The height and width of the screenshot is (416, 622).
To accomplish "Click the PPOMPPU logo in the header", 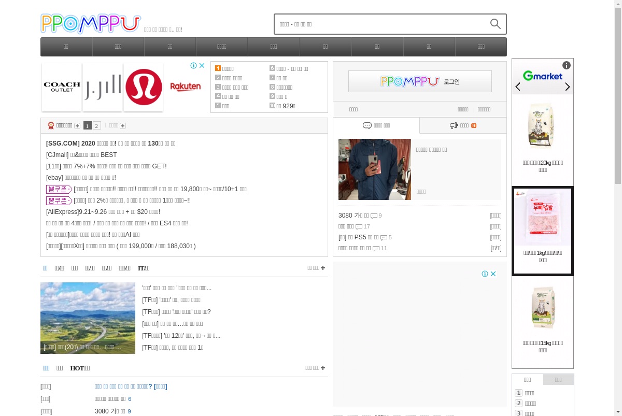I will [x=91, y=24].
